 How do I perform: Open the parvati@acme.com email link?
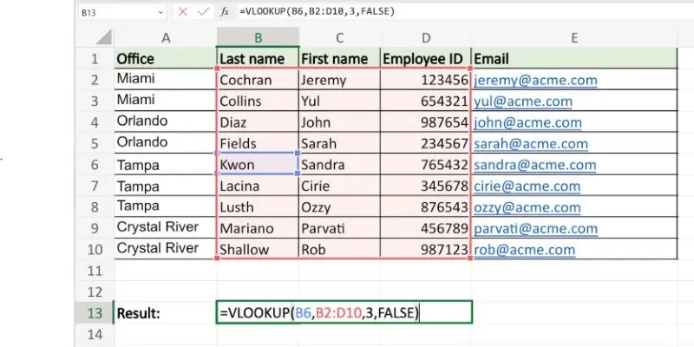[x=535, y=228]
